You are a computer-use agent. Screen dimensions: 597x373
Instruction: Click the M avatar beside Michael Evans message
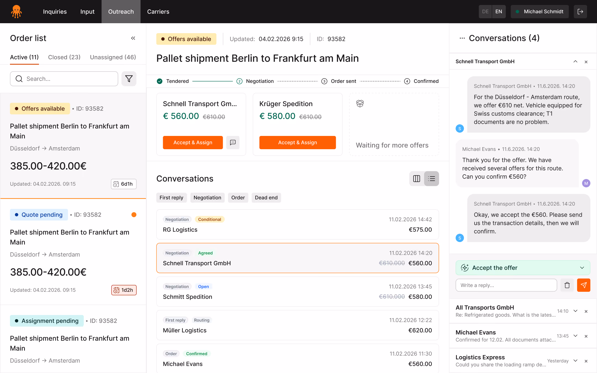point(586,183)
